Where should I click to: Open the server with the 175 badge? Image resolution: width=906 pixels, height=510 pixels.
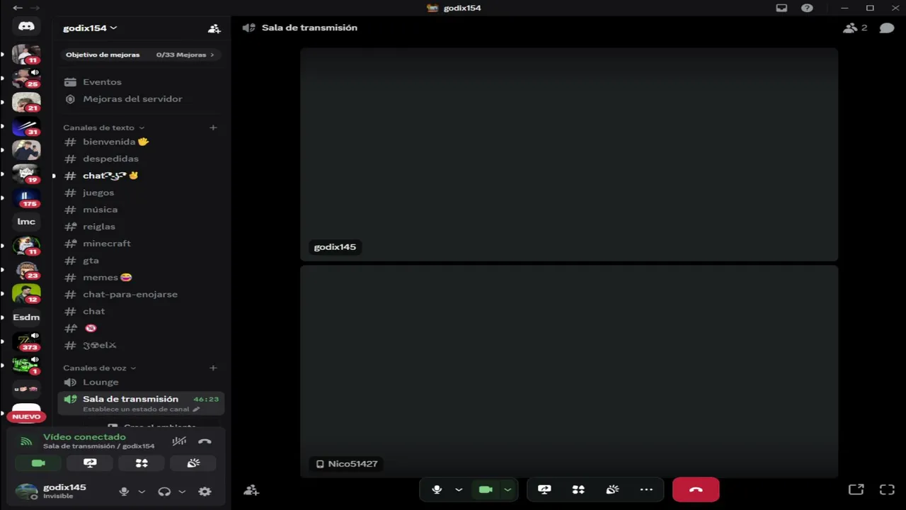pos(26,198)
